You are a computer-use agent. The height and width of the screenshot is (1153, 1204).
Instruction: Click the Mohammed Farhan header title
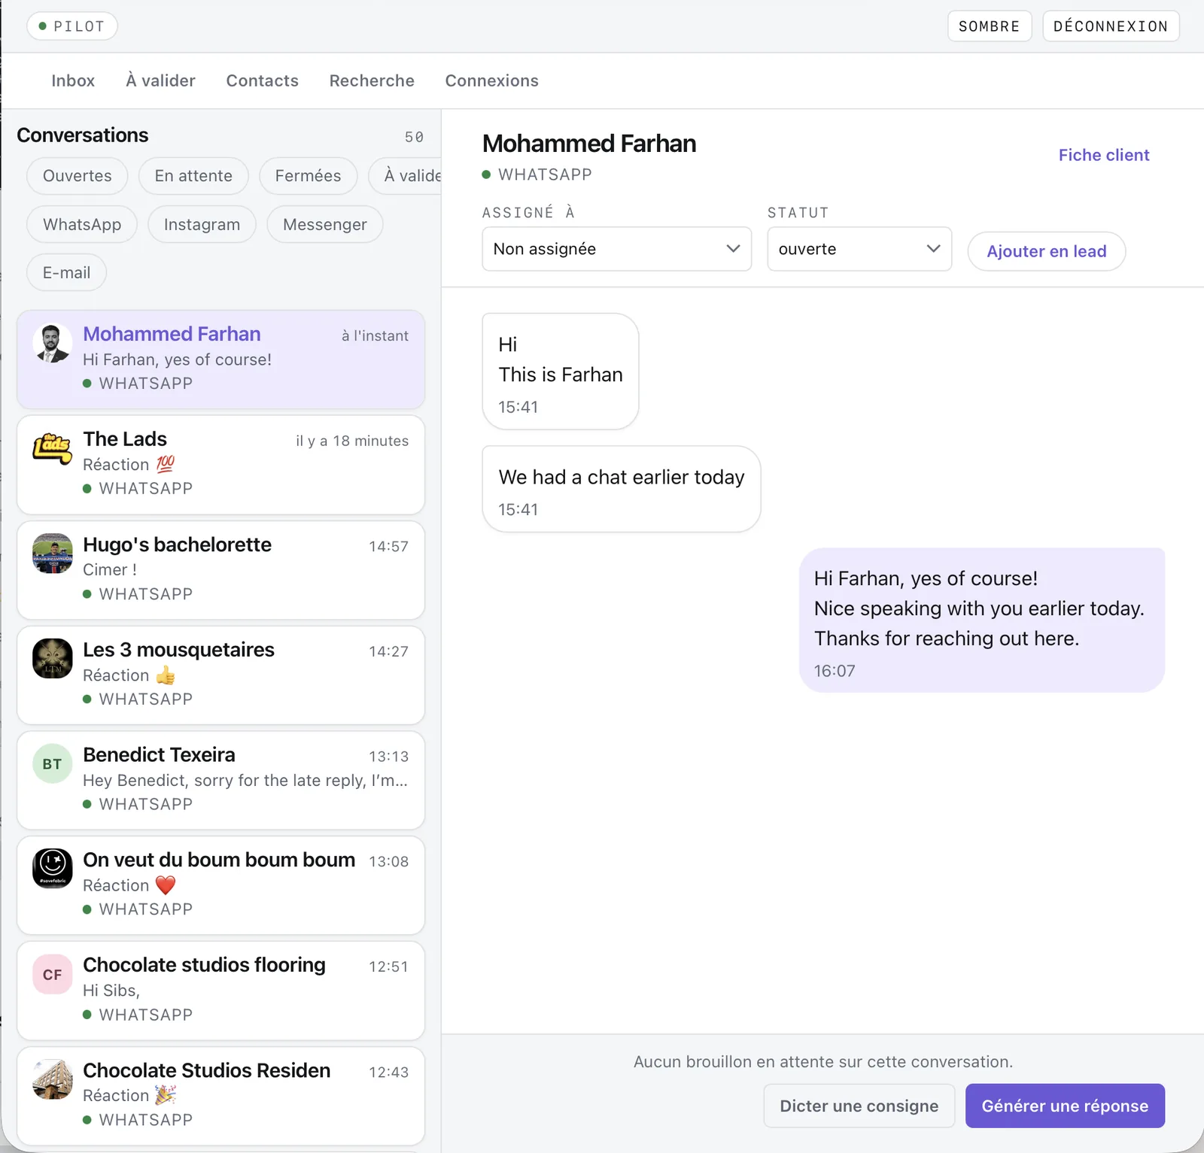pos(589,144)
